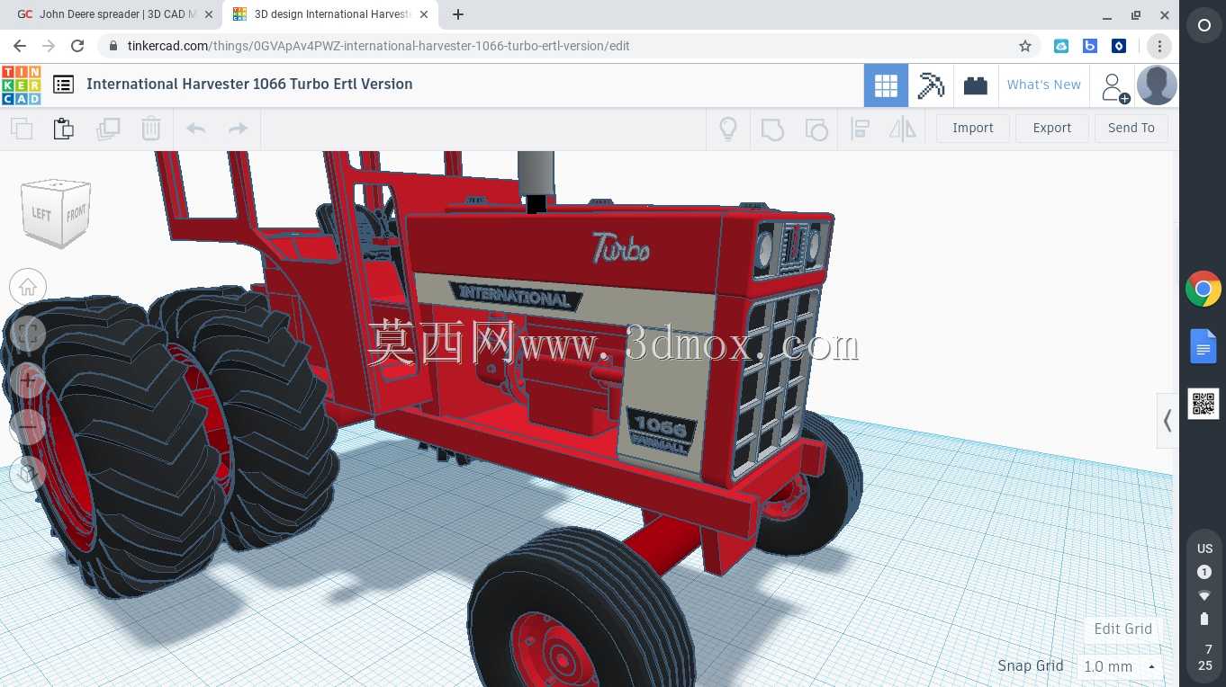Edit the design title International Harvester 1066
1226x687 pixels.
coord(249,84)
